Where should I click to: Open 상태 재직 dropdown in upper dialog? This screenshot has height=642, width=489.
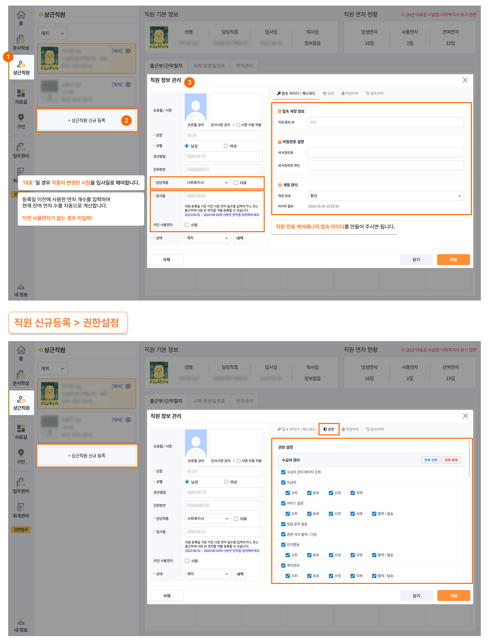pyautogui.click(x=208, y=238)
